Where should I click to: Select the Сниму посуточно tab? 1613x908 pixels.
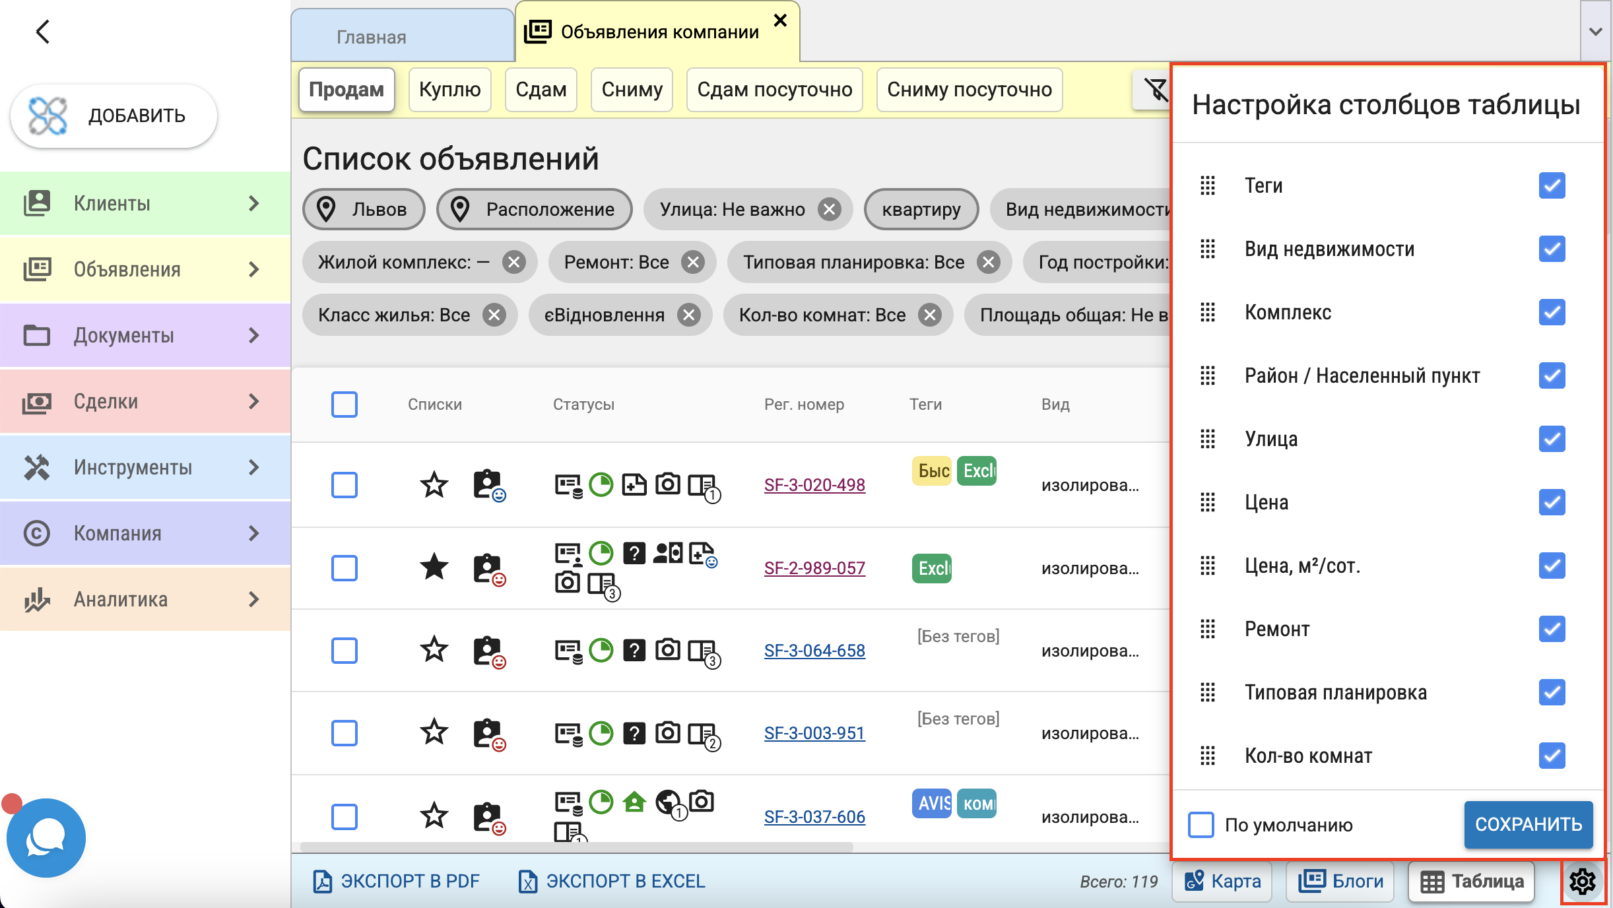[969, 89]
